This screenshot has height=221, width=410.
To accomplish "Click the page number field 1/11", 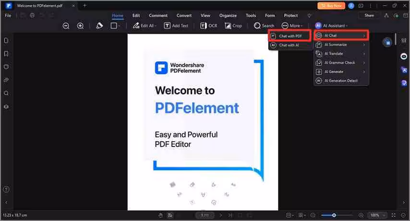I will coord(205,215).
